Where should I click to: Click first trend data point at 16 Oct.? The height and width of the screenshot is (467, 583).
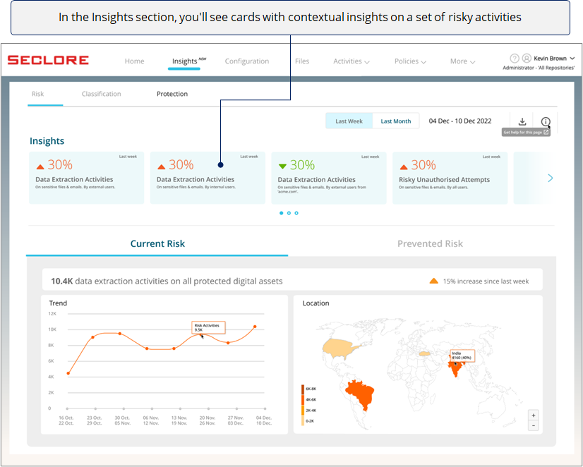tap(68, 373)
